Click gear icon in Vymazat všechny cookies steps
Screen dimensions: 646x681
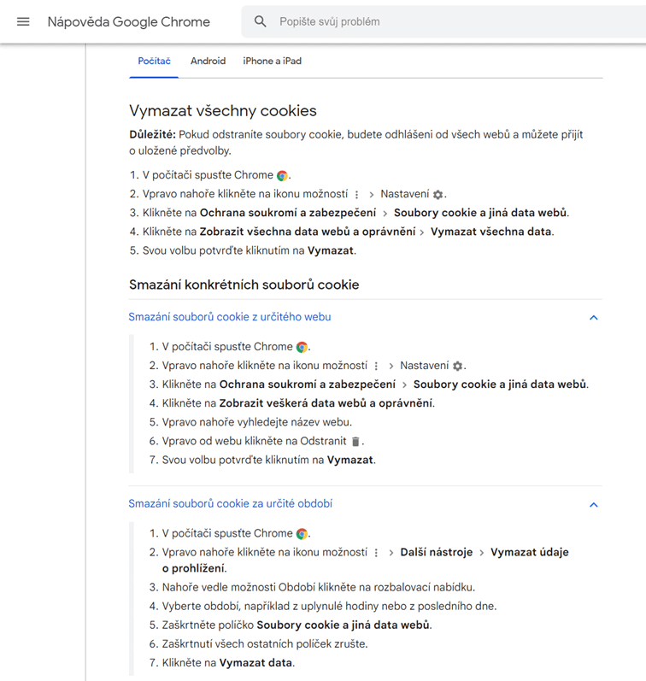[438, 195]
